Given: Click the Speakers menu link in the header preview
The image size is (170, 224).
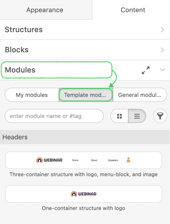Looking at the screenshot, I should (113, 160).
